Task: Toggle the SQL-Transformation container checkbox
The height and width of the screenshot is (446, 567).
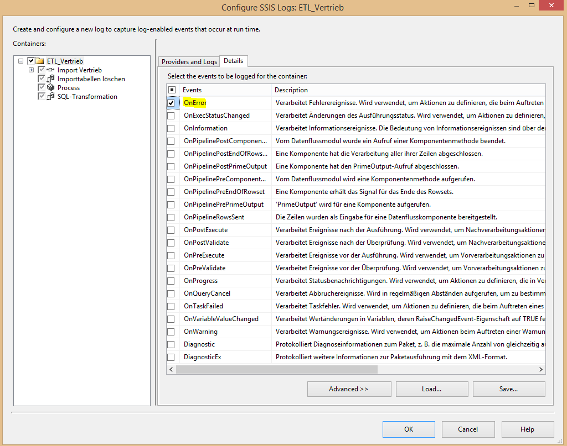Action: pyautogui.click(x=42, y=96)
